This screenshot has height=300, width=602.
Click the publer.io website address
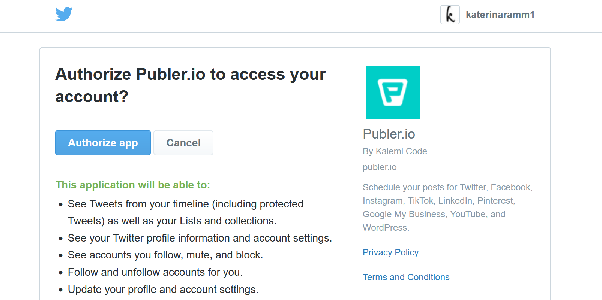tap(380, 167)
